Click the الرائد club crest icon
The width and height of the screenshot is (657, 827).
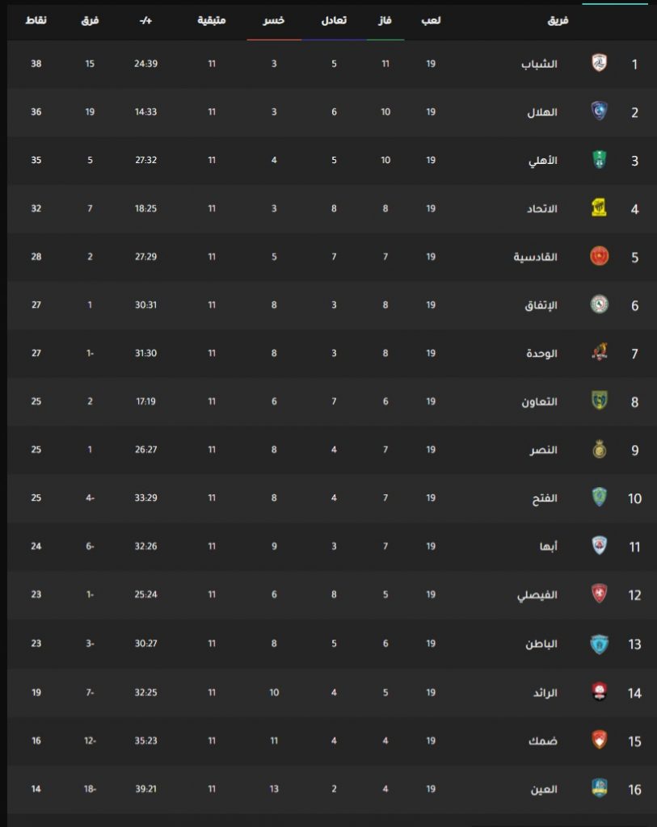pyautogui.click(x=599, y=692)
